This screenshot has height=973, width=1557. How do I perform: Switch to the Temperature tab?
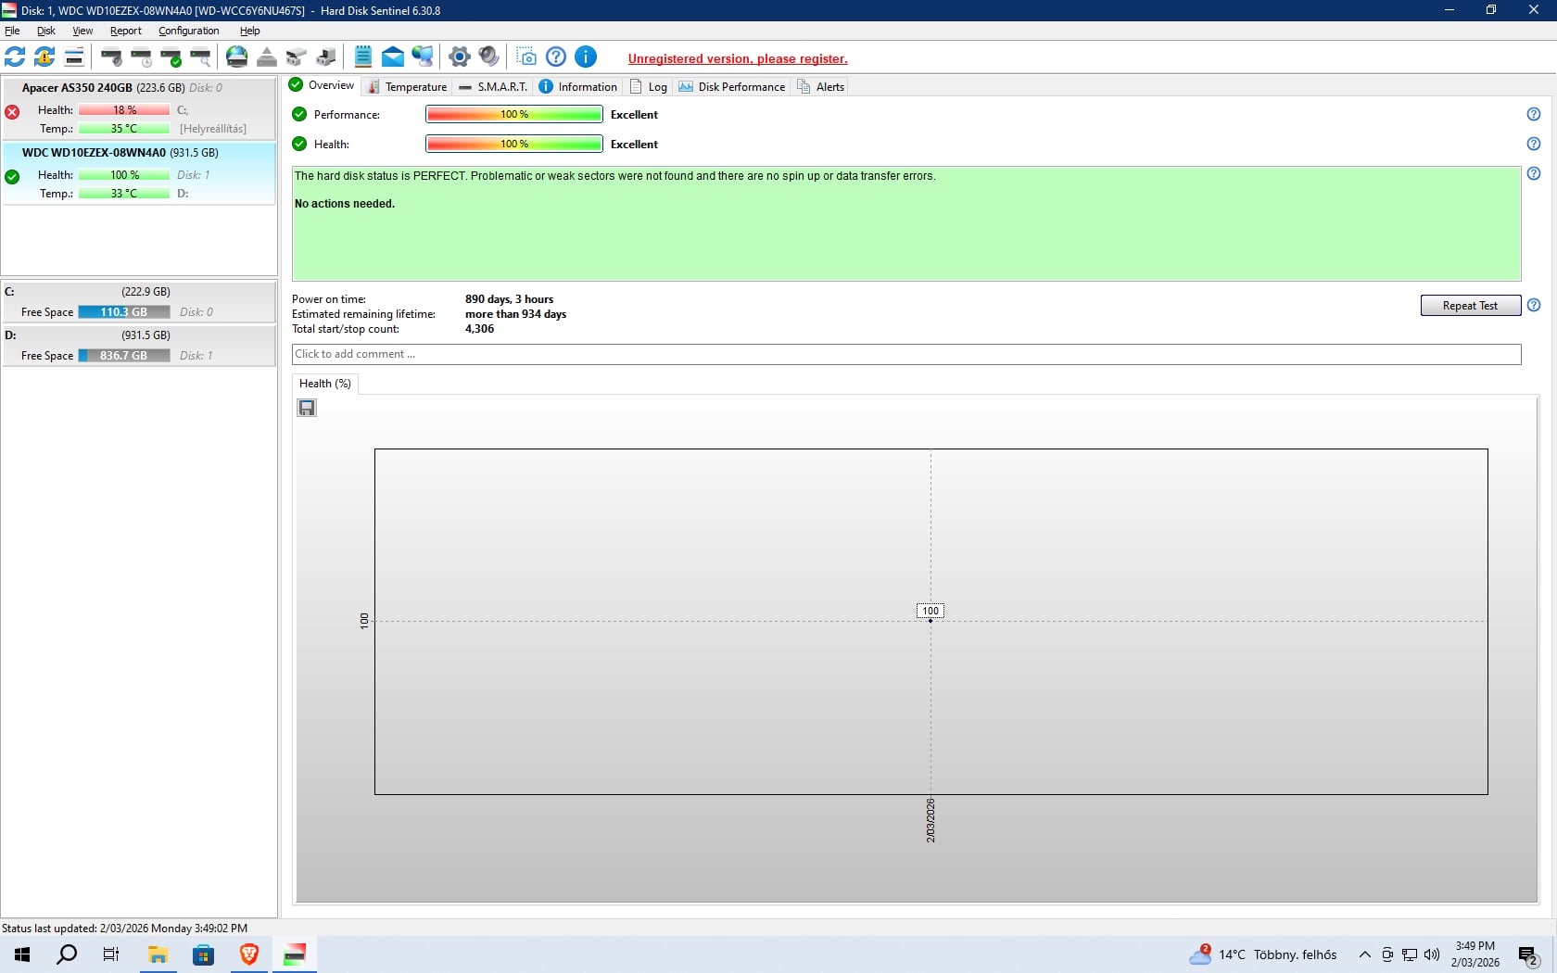point(408,86)
